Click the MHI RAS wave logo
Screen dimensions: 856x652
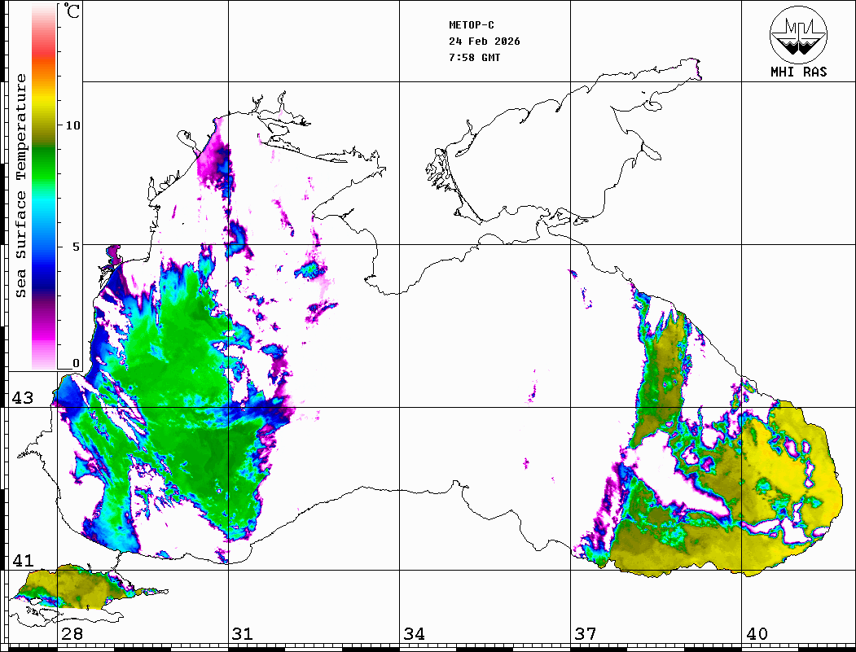point(798,33)
